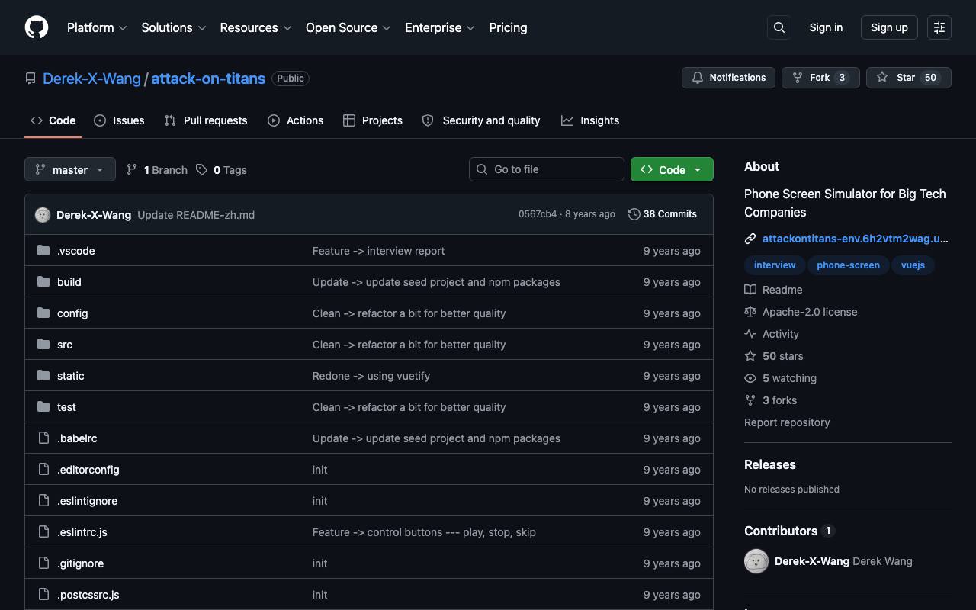The height and width of the screenshot is (610, 976).
Task: Open the Readme link in About
Action: point(773,290)
